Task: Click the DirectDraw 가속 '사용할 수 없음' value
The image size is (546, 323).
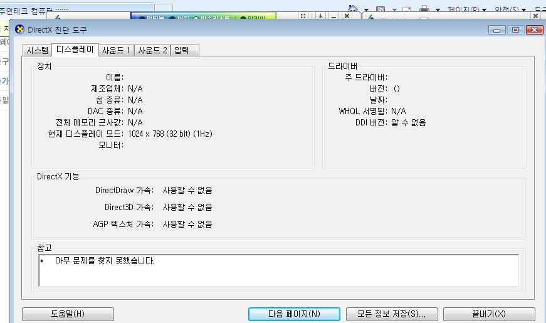Action: [187, 190]
